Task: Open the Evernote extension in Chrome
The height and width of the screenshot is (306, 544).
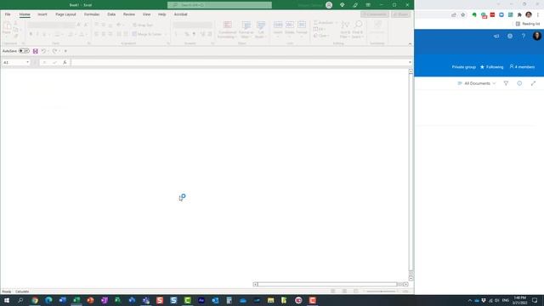Action: click(x=474, y=15)
